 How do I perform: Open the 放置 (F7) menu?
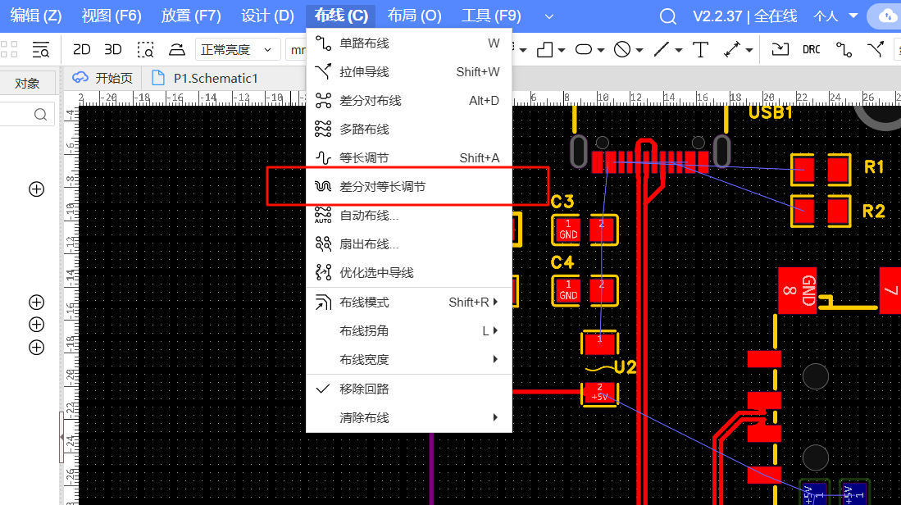[x=191, y=16]
